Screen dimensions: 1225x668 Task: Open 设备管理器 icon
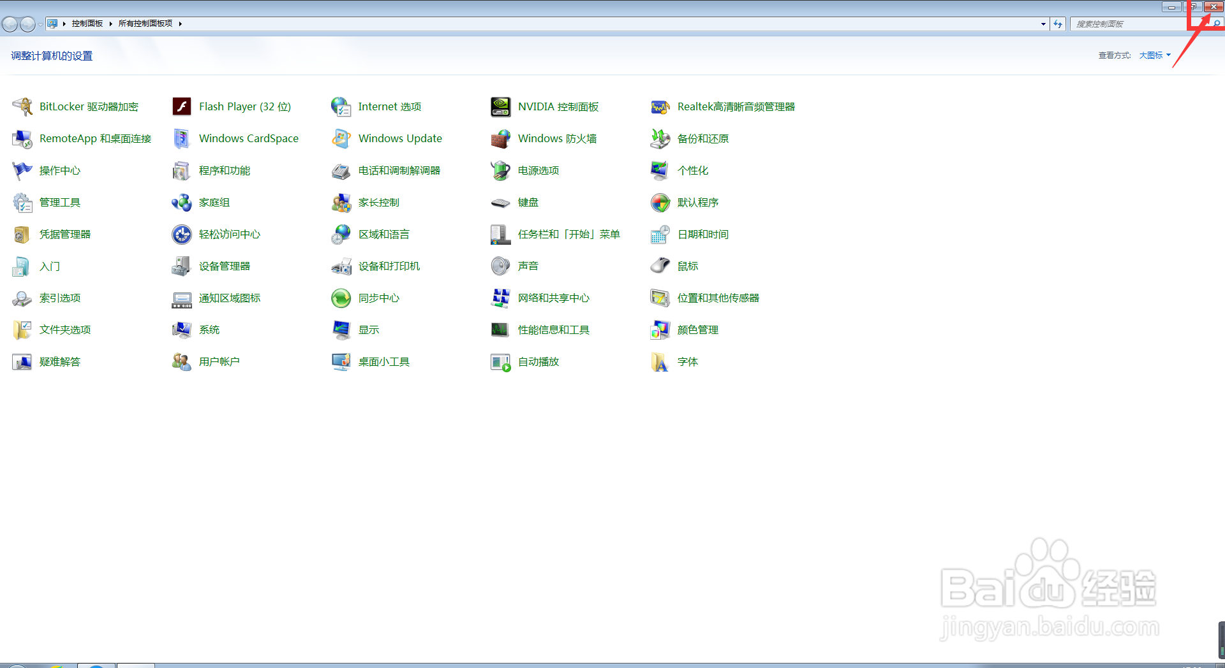(x=182, y=266)
